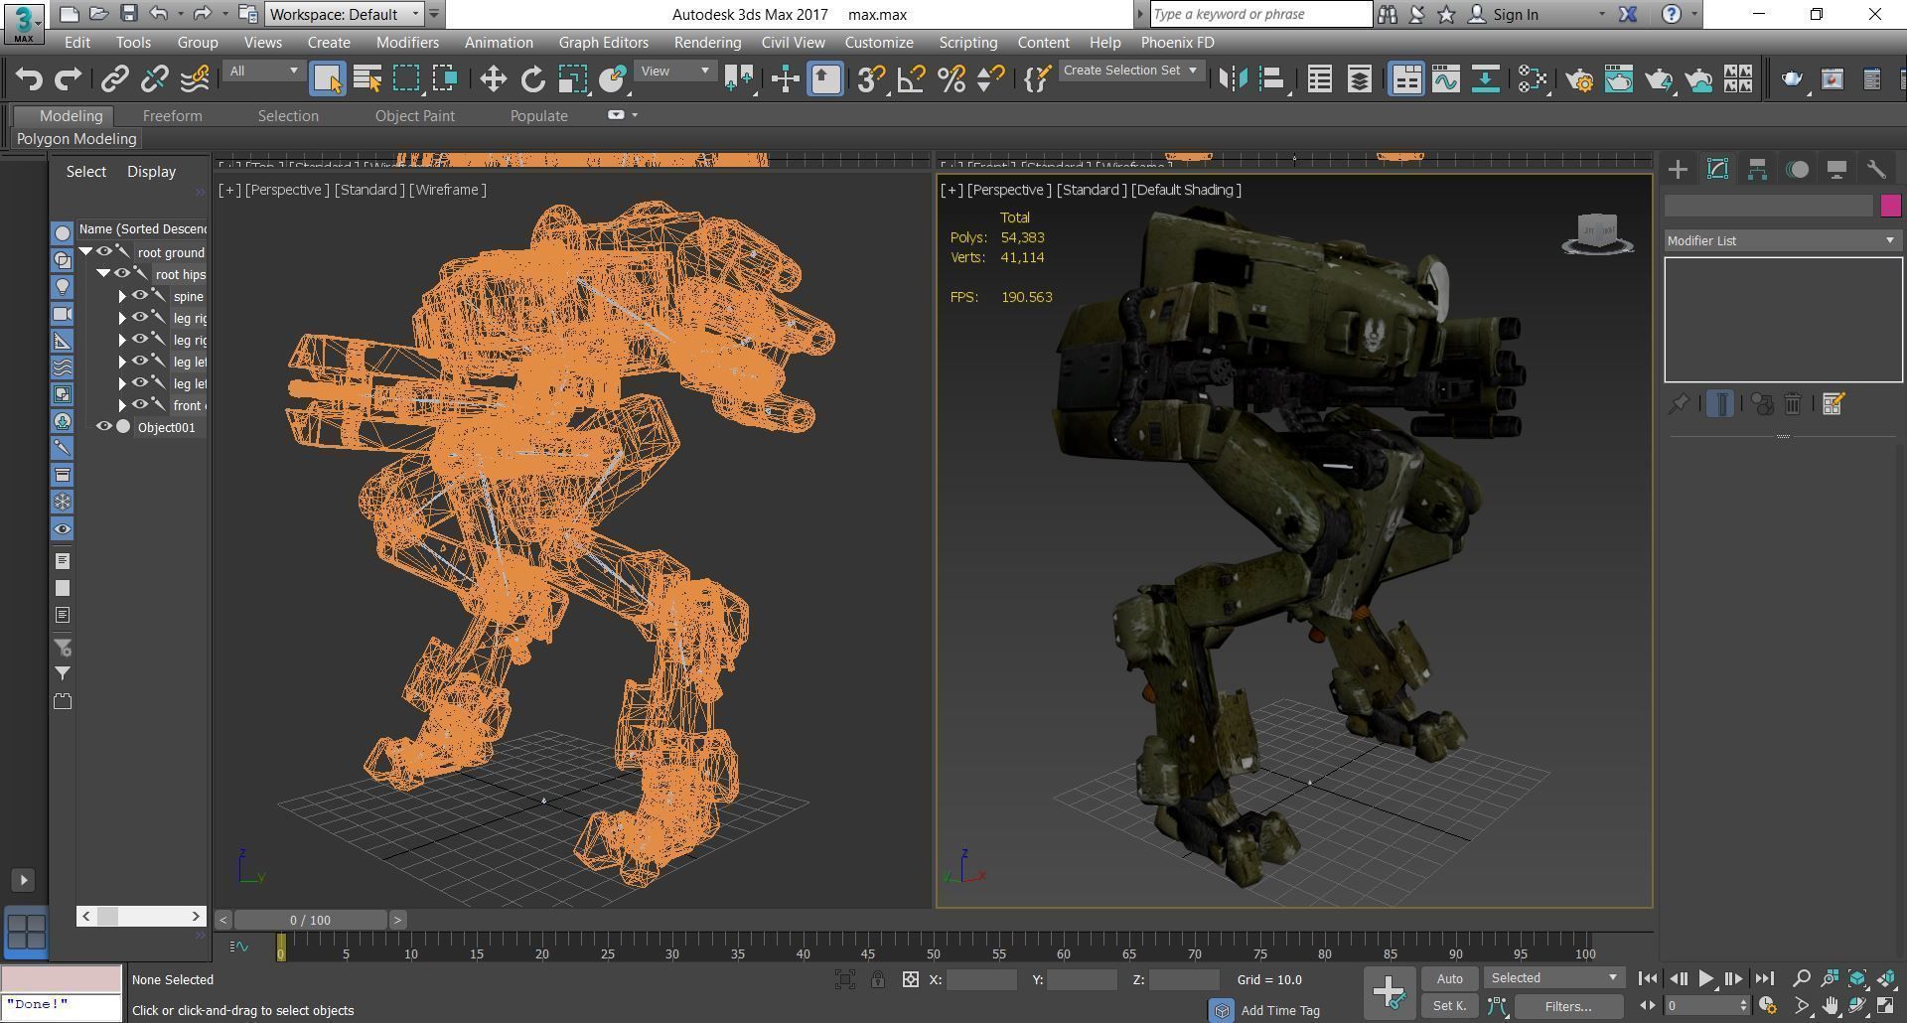1907x1023 pixels.
Task: Click Bind to Space Warp icon
Action: [x=195, y=79]
